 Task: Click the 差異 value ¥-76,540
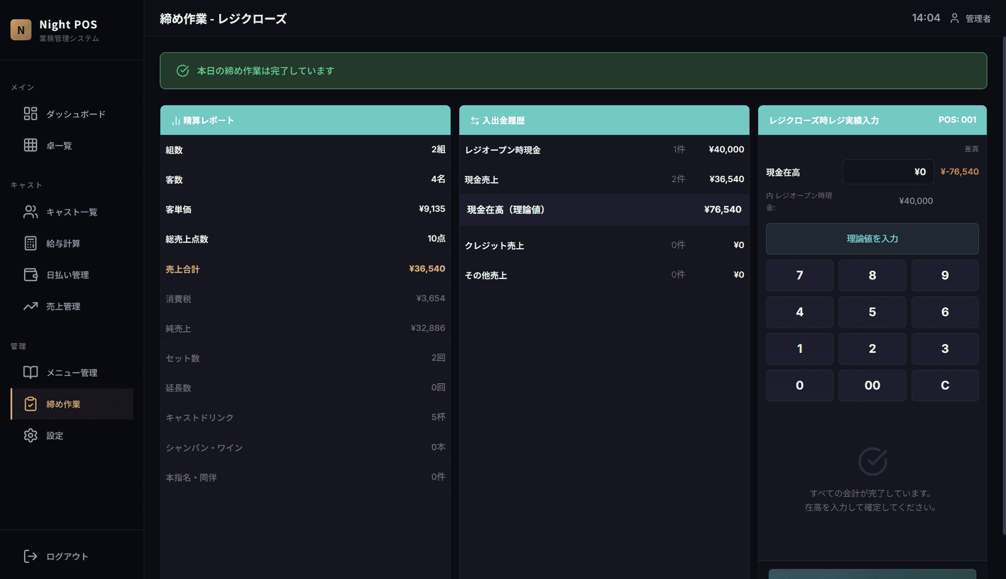point(959,172)
